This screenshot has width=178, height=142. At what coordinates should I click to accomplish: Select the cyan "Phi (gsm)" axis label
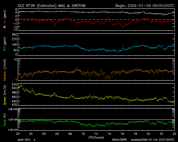4,44
